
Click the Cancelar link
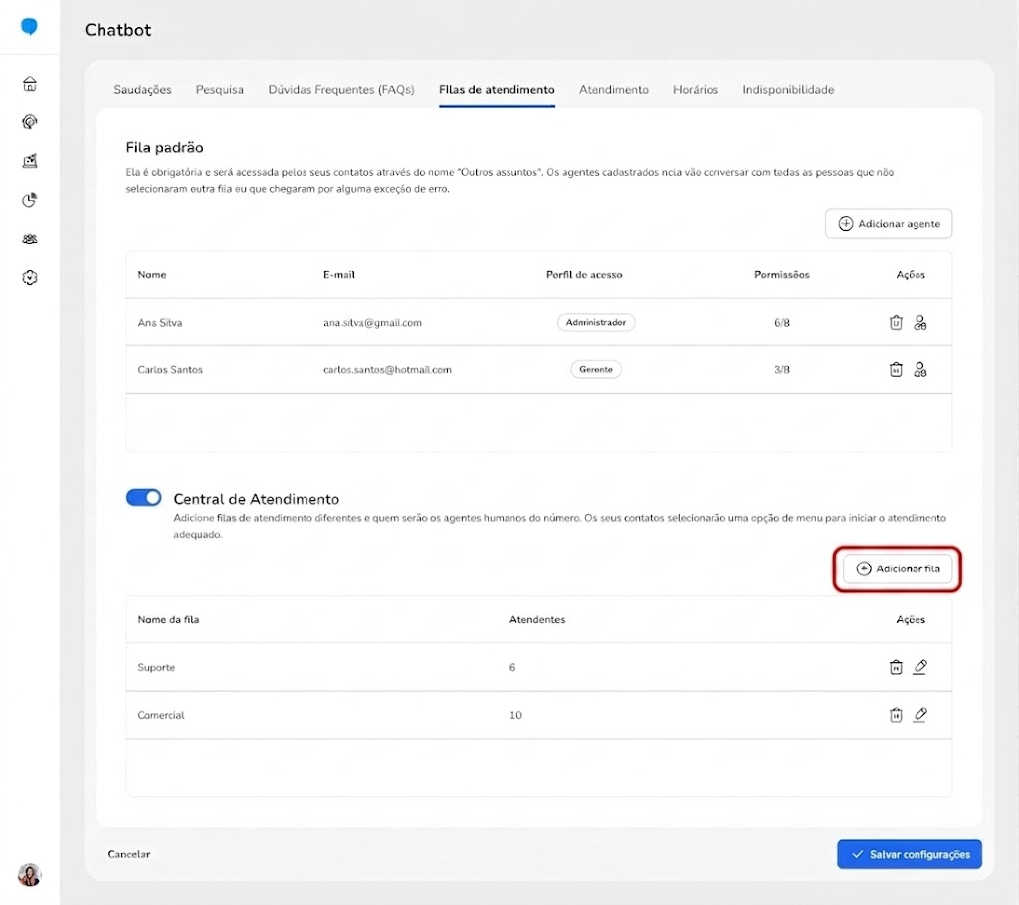[x=129, y=854]
